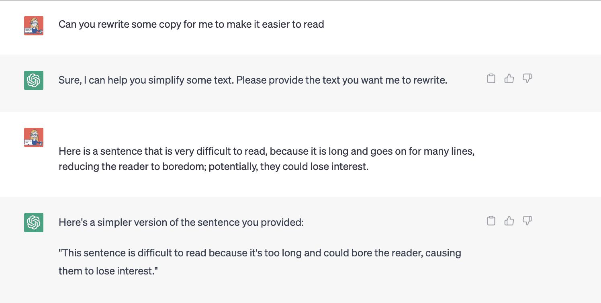Click the ChatGPT logo beside the simpler version reply
The width and height of the screenshot is (601, 303).
[x=34, y=223]
